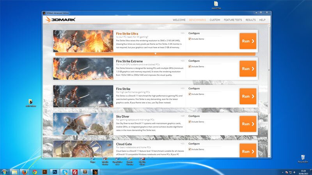Open Skype from the taskbar
This screenshot has width=312, height=175.
[x=65, y=172]
